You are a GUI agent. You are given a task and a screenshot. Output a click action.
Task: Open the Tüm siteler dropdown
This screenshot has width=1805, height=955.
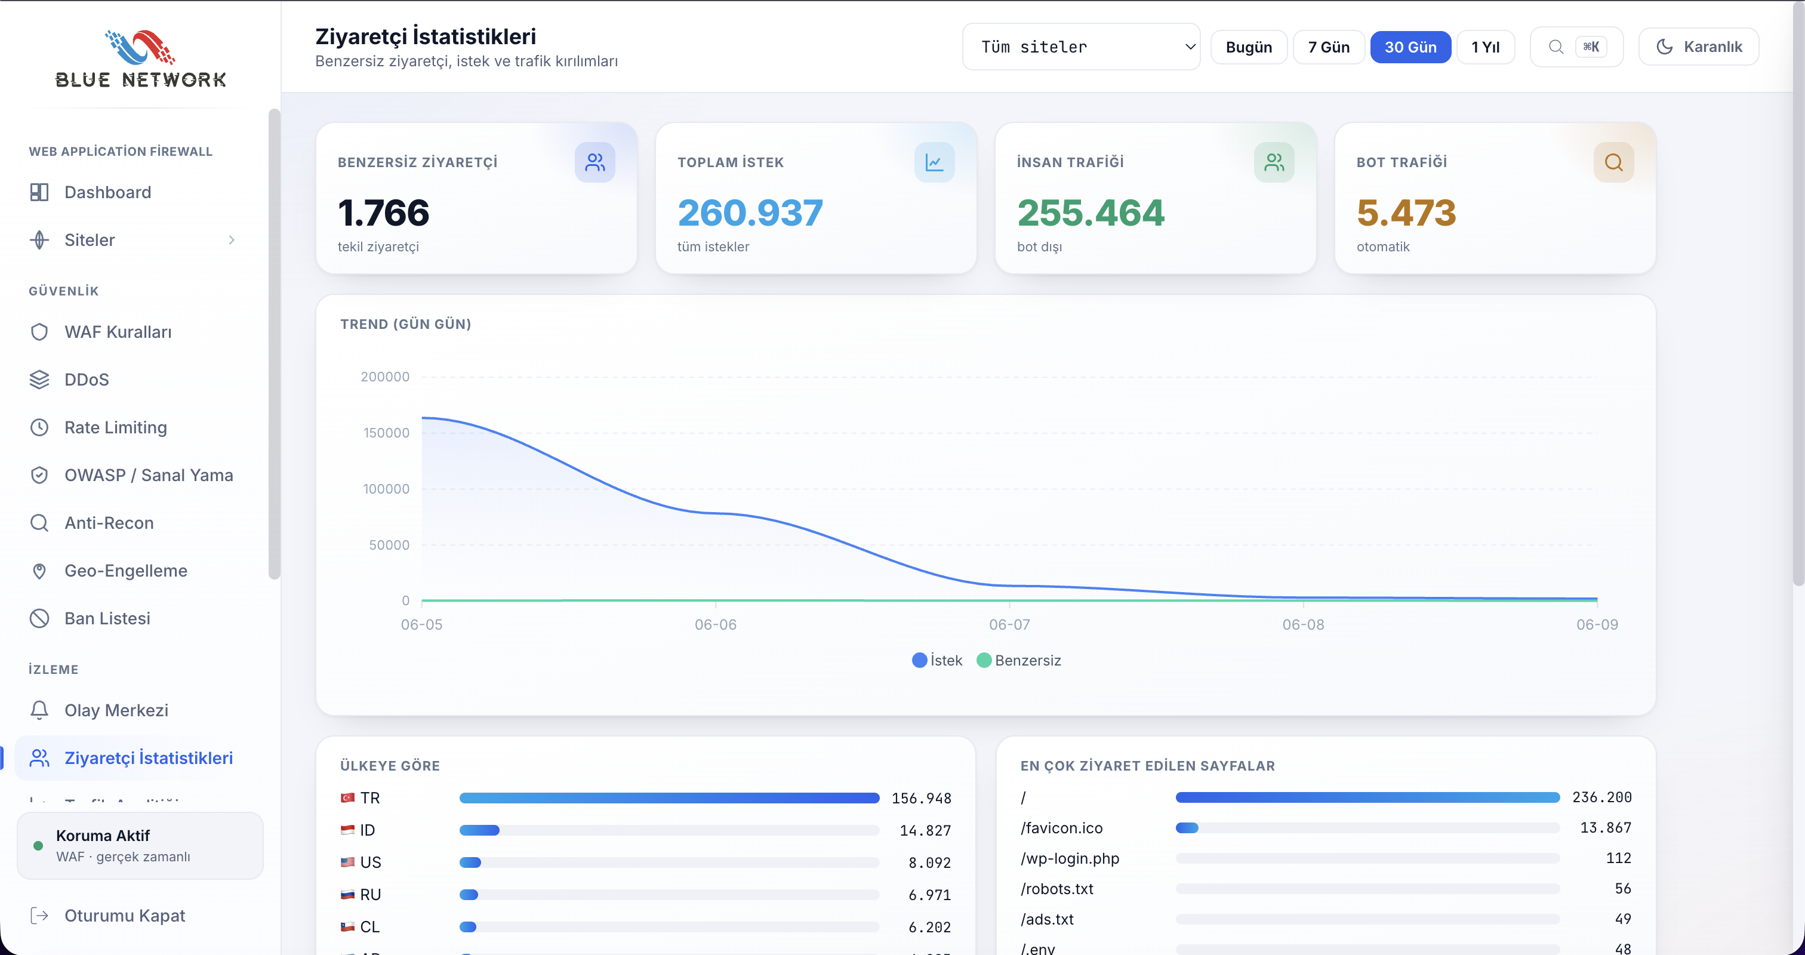coord(1081,47)
